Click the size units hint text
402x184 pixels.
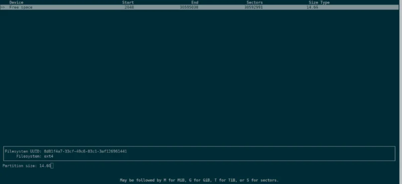(199, 180)
